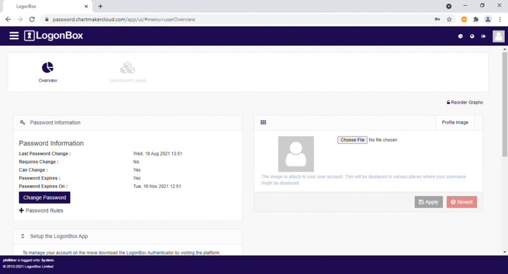Click the LogonBox logo
This screenshot has width=508, height=274.
coord(53,36)
